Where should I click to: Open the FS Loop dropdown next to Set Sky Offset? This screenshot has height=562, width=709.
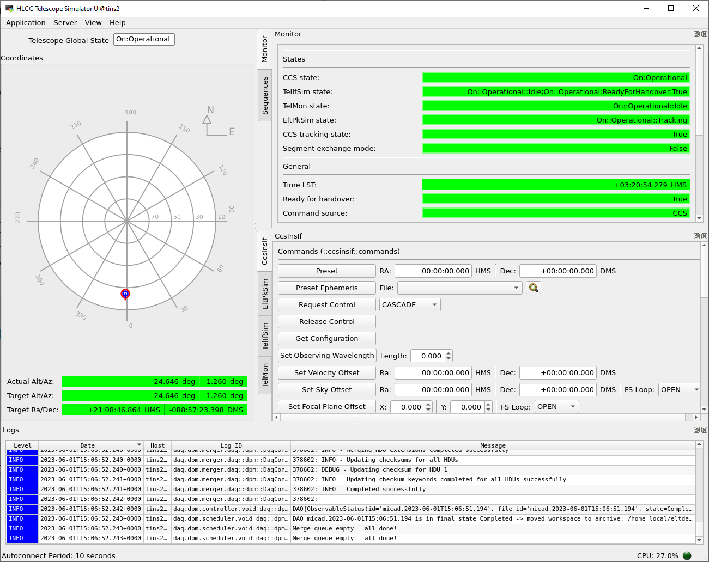tap(679, 389)
